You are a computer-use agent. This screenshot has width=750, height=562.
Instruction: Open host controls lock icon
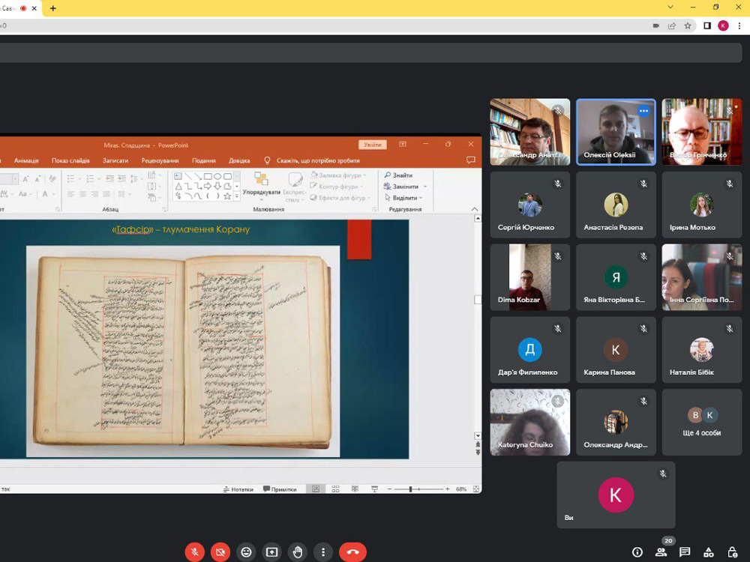(732, 552)
